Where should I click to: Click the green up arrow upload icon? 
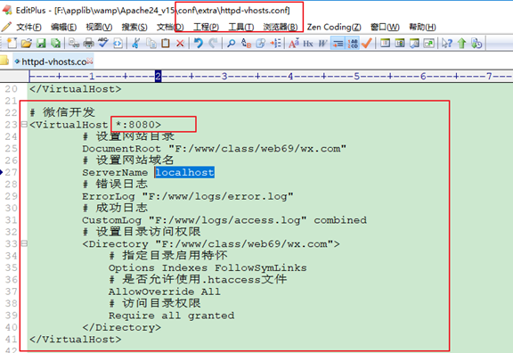[x=461, y=43]
